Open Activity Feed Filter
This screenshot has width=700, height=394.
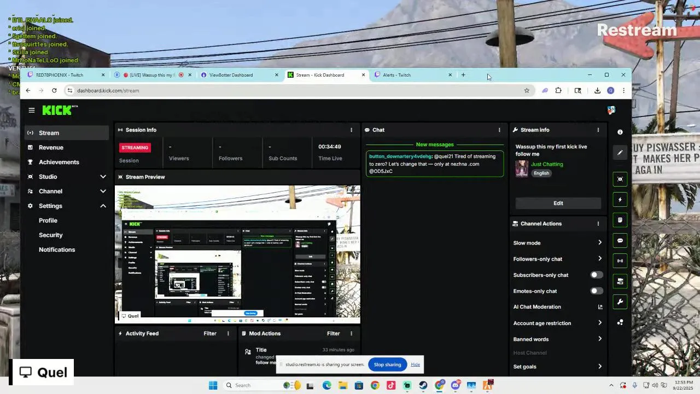tap(210, 333)
